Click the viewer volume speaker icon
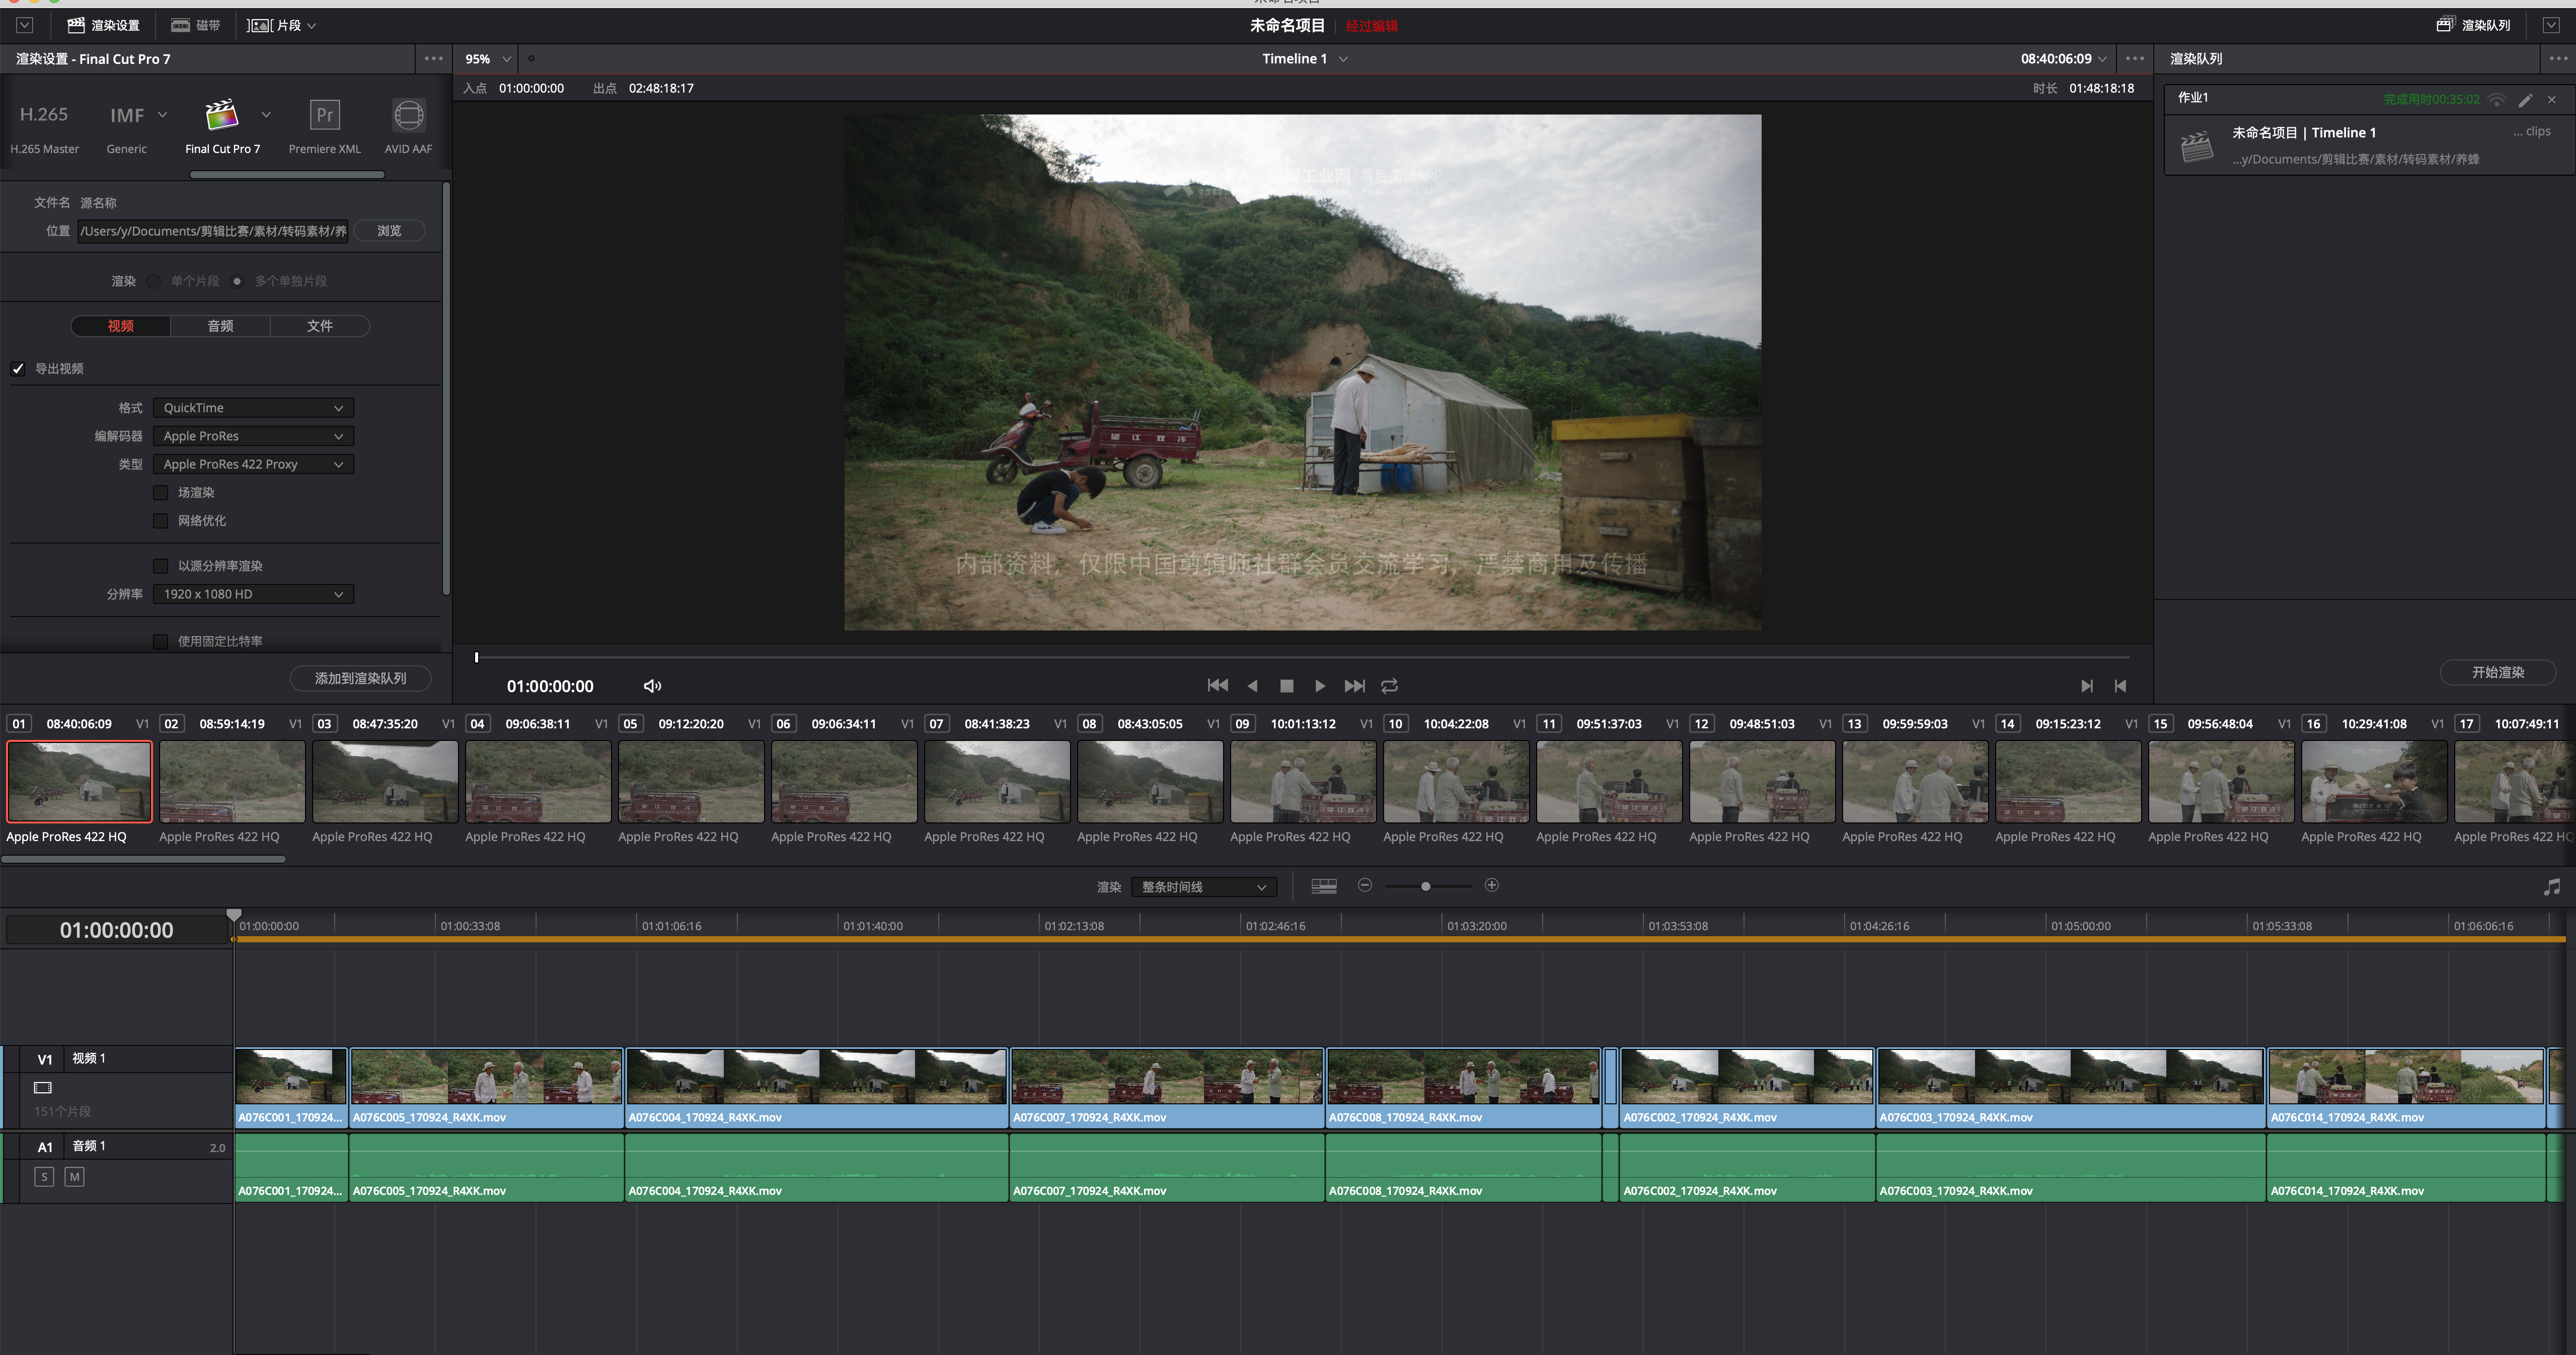2576x1355 pixels. 652,686
